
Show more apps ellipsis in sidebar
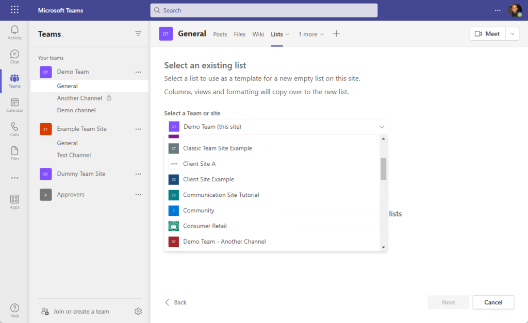tap(14, 178)
